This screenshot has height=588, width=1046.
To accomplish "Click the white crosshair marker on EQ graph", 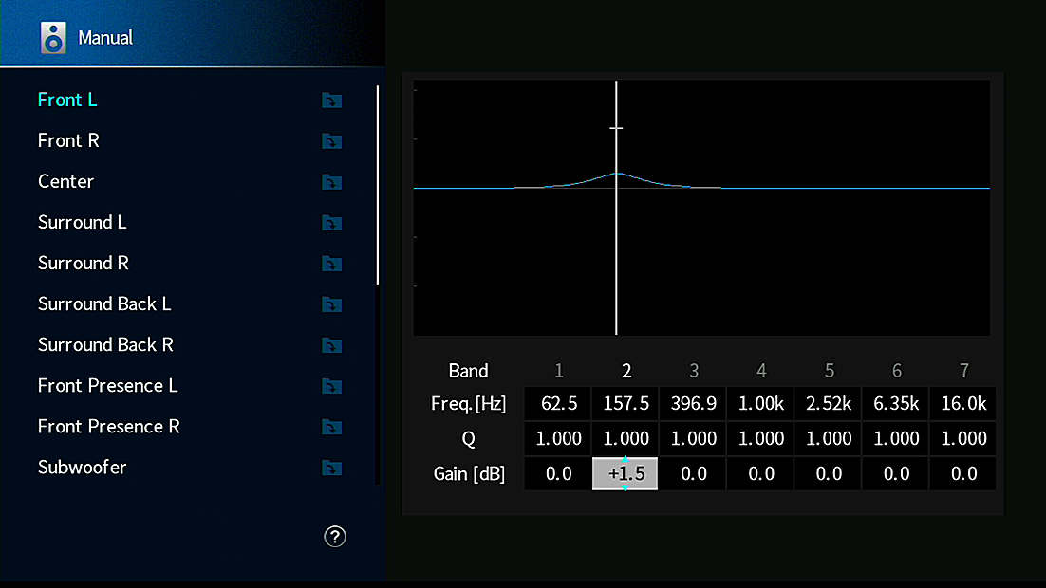I will click(x=616, y=128).
